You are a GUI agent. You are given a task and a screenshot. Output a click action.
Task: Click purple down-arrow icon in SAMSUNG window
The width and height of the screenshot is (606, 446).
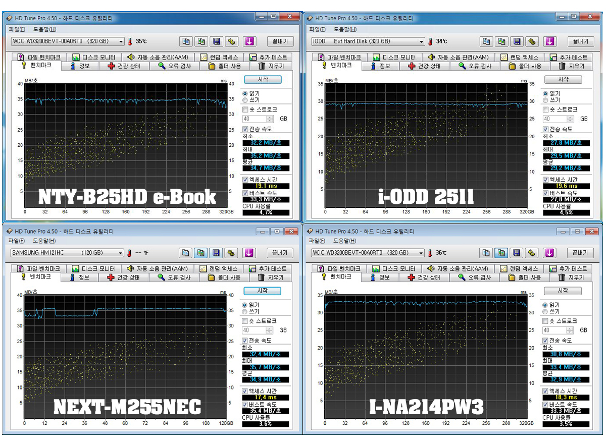[249, 253]
